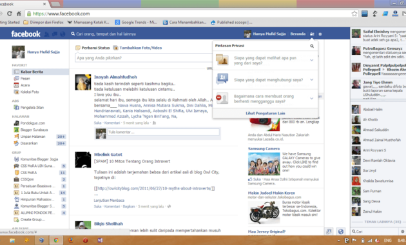Open Inayah Almahfudhoh's profile name
406x245 pixels.
[x=115, y=77]
